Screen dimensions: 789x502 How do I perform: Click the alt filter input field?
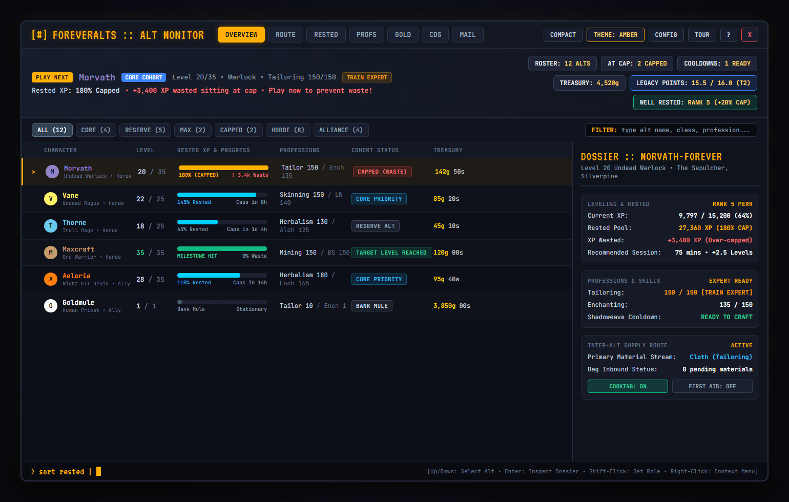671,130
